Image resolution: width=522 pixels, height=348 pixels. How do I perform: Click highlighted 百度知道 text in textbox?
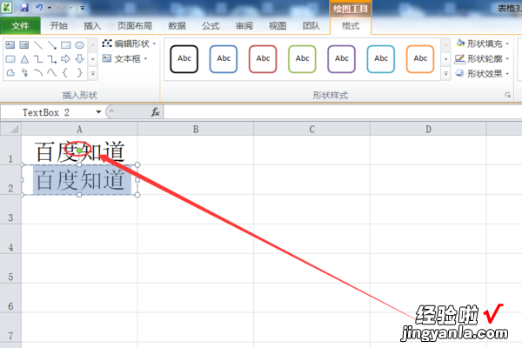[80, 180]
